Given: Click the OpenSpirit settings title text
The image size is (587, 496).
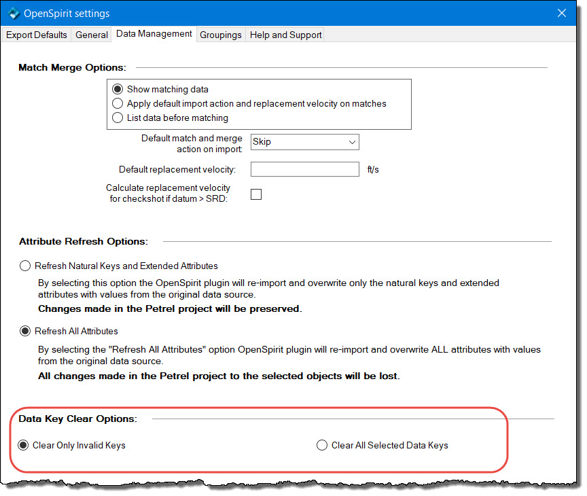Looking at the screenshot, I should click(x=67, y=14).
